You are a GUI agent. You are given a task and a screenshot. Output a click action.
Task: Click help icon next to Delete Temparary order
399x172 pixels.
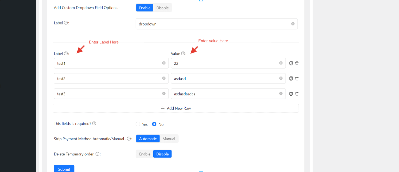point(97,154)
